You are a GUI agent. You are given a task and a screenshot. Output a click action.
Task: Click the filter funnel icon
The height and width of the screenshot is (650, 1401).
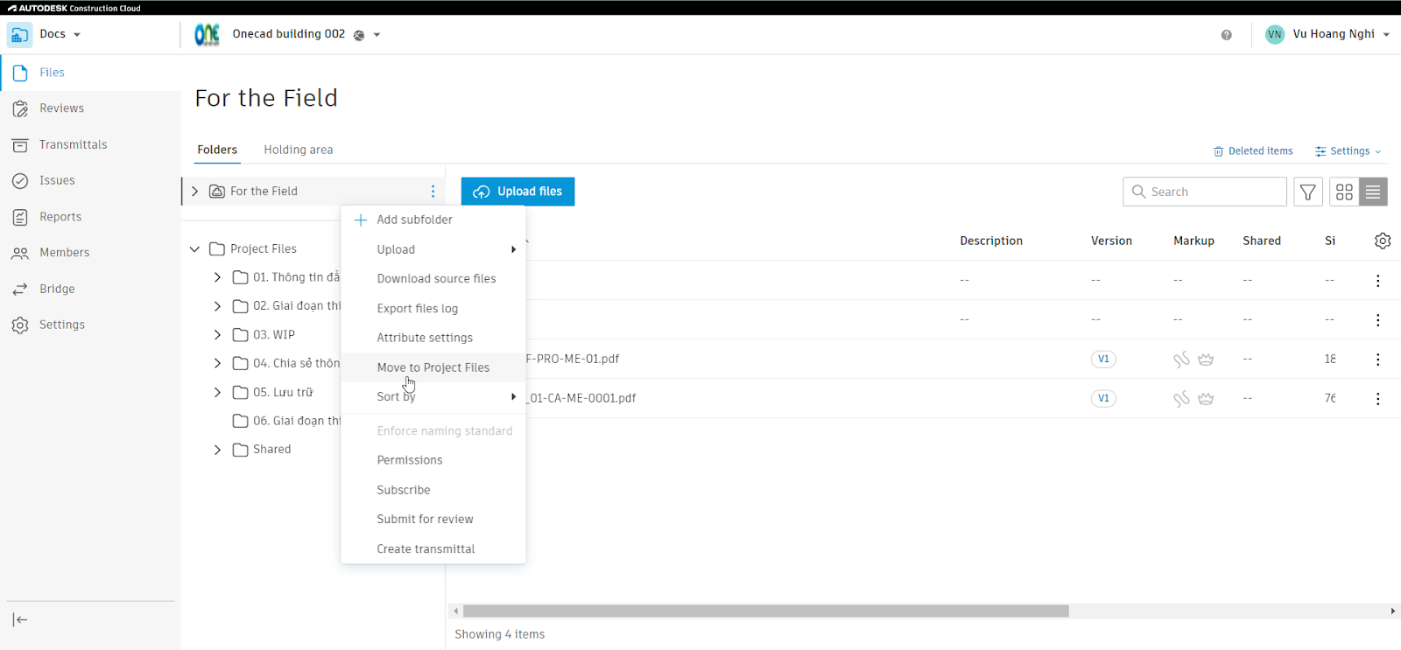click(x=1308, y=192)
